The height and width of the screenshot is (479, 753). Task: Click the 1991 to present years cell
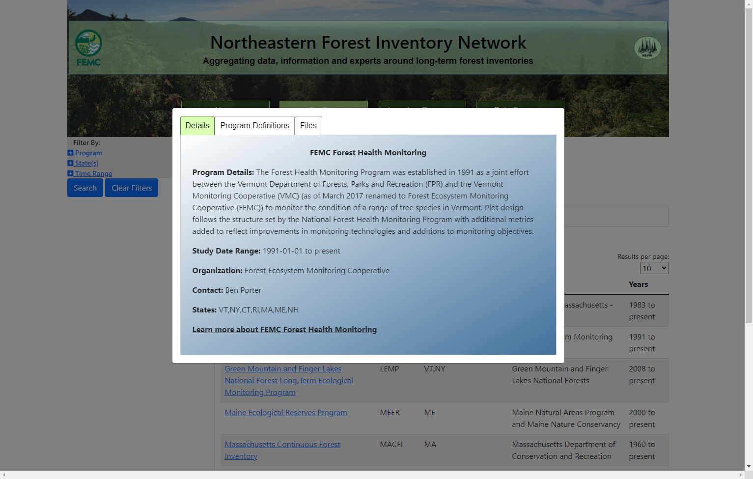pyautogui.click(x=641, y=343)
